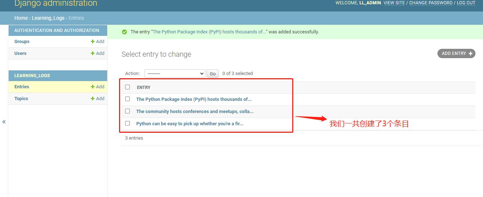
Task: Open Topics in the sidebar
Action: pyautogui.click(x=21, y=99)
